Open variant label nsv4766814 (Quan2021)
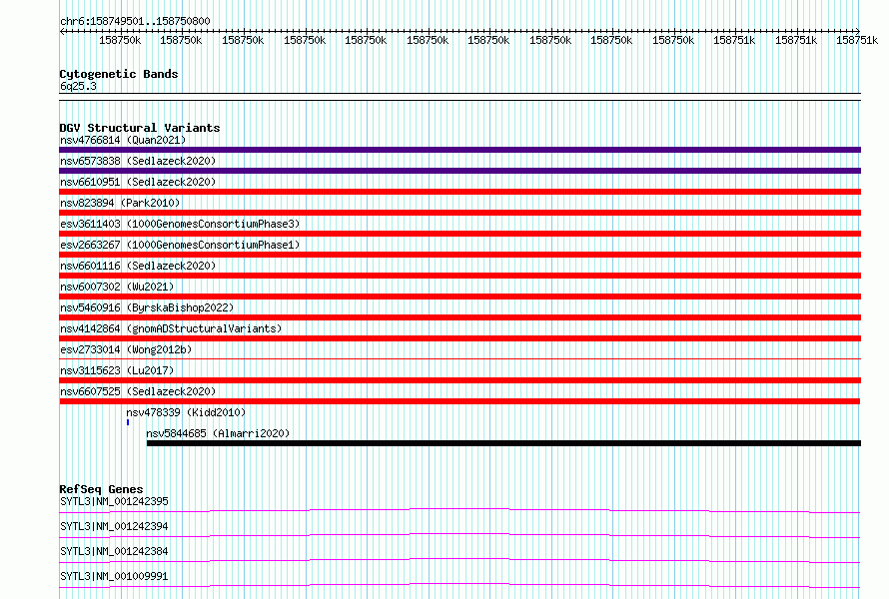The width and height of the screenshot is (889, 599). pos(123,140)
